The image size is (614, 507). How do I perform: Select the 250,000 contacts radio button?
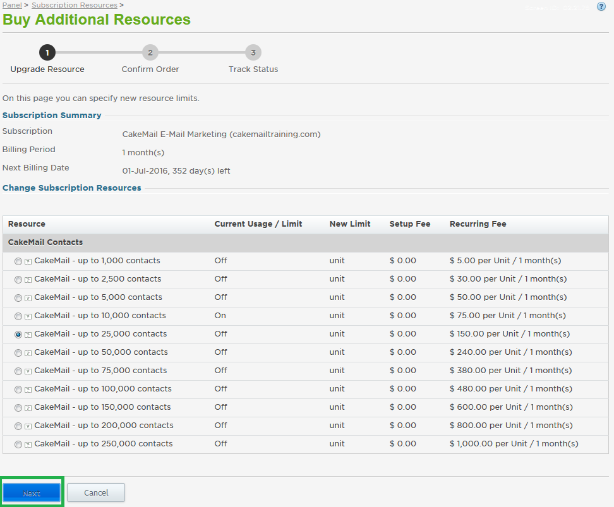18,444
